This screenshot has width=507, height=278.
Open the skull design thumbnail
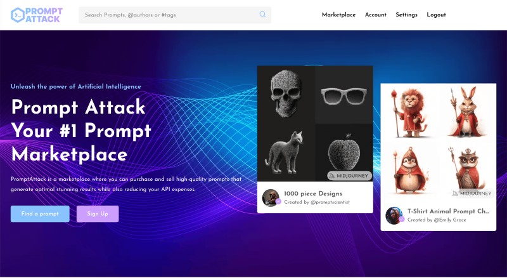tap(286, 94)
